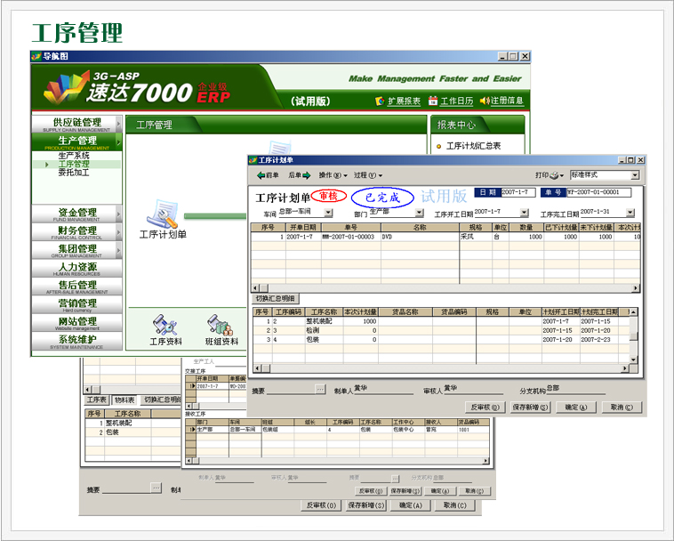Click lowest 确定(A) button in rear window
The image size is (674, 541).
click(x=411, y=505)
